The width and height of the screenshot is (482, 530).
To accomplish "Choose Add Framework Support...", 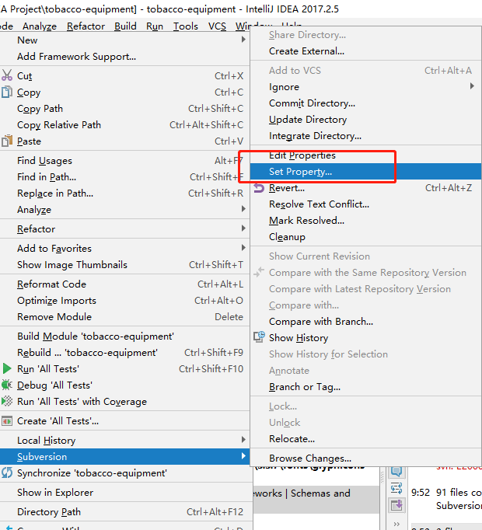I will 124,56.
